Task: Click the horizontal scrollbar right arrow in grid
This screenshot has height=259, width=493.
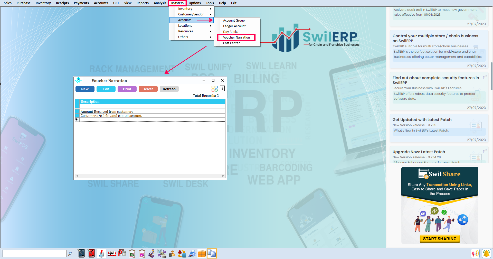Action: click(223, 176)
